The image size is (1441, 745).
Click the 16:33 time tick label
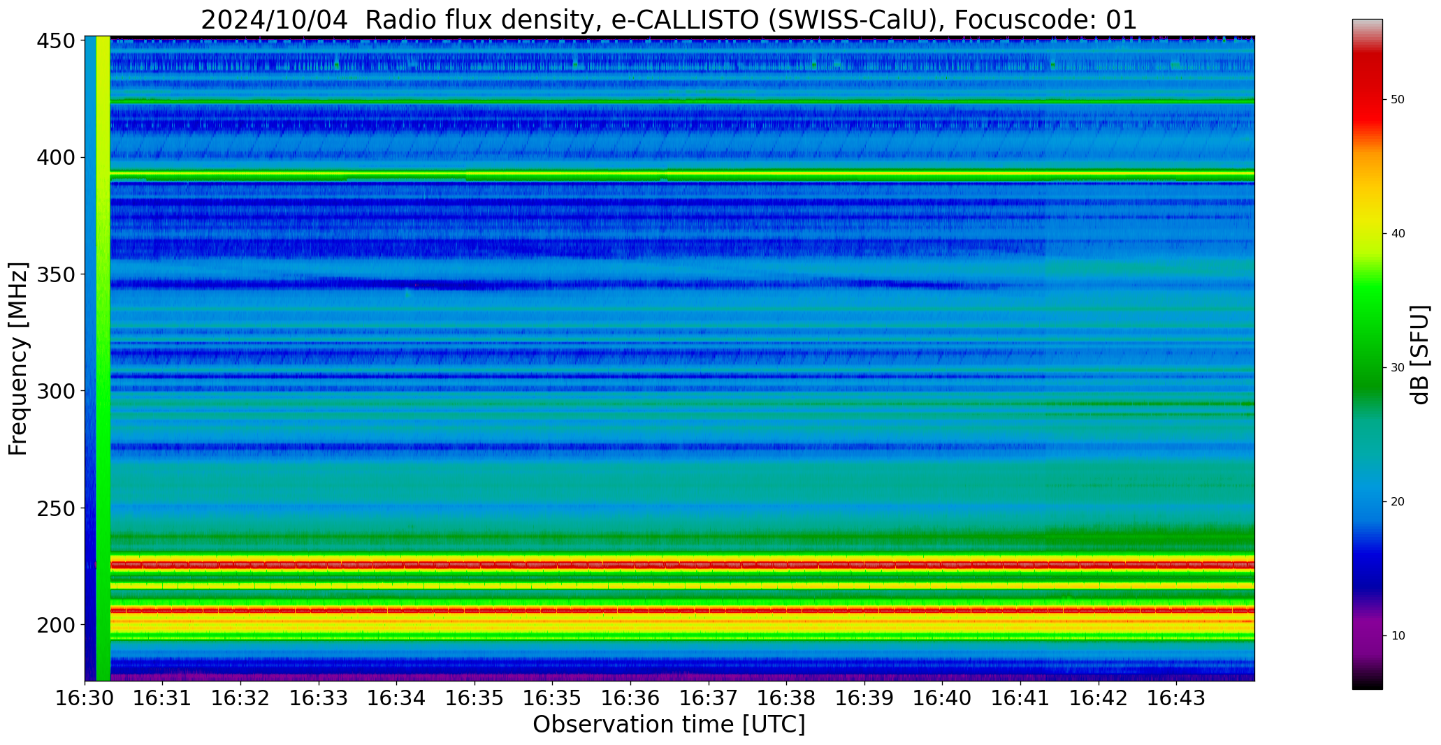[x=319, y=698]
